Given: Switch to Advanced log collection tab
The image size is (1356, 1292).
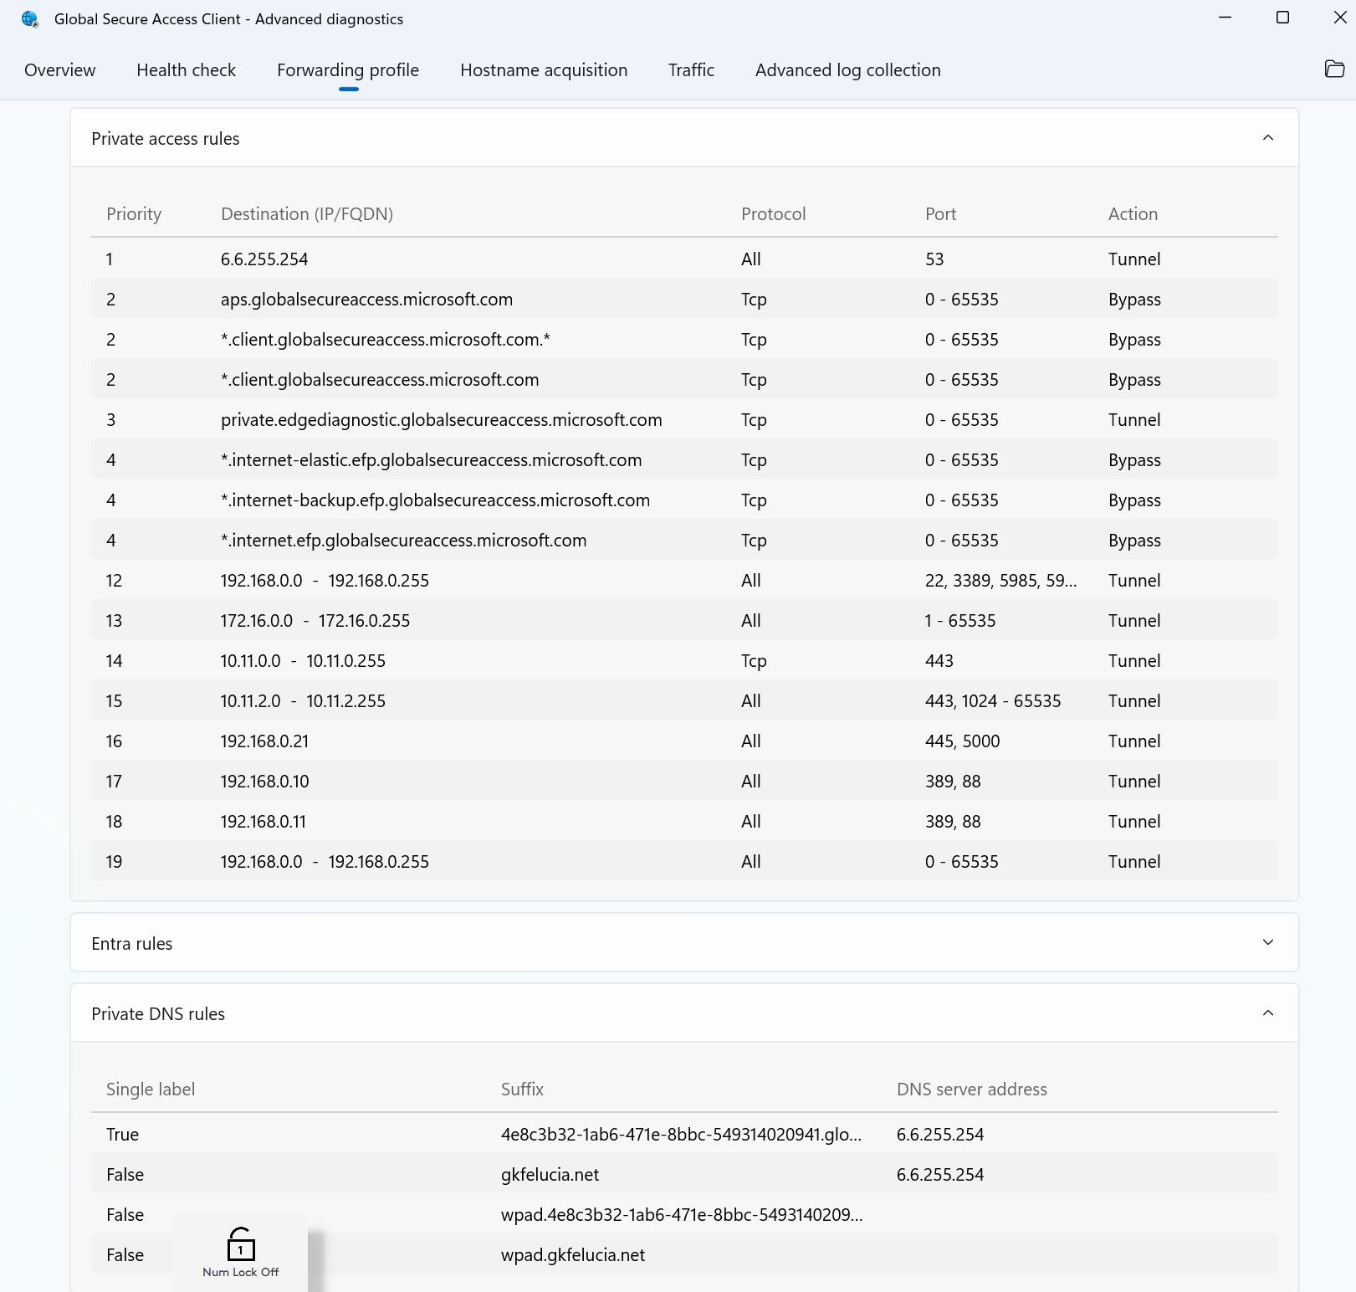Looking at the screenshot, I should pos(848,70).
